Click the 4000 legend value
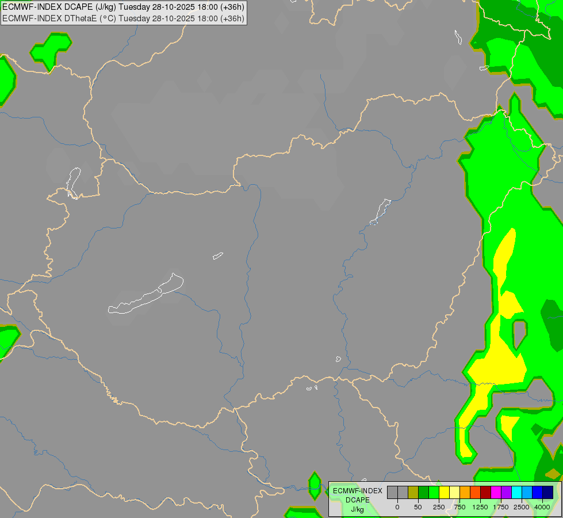The image size is (563, 518). [x=542, y=507]
